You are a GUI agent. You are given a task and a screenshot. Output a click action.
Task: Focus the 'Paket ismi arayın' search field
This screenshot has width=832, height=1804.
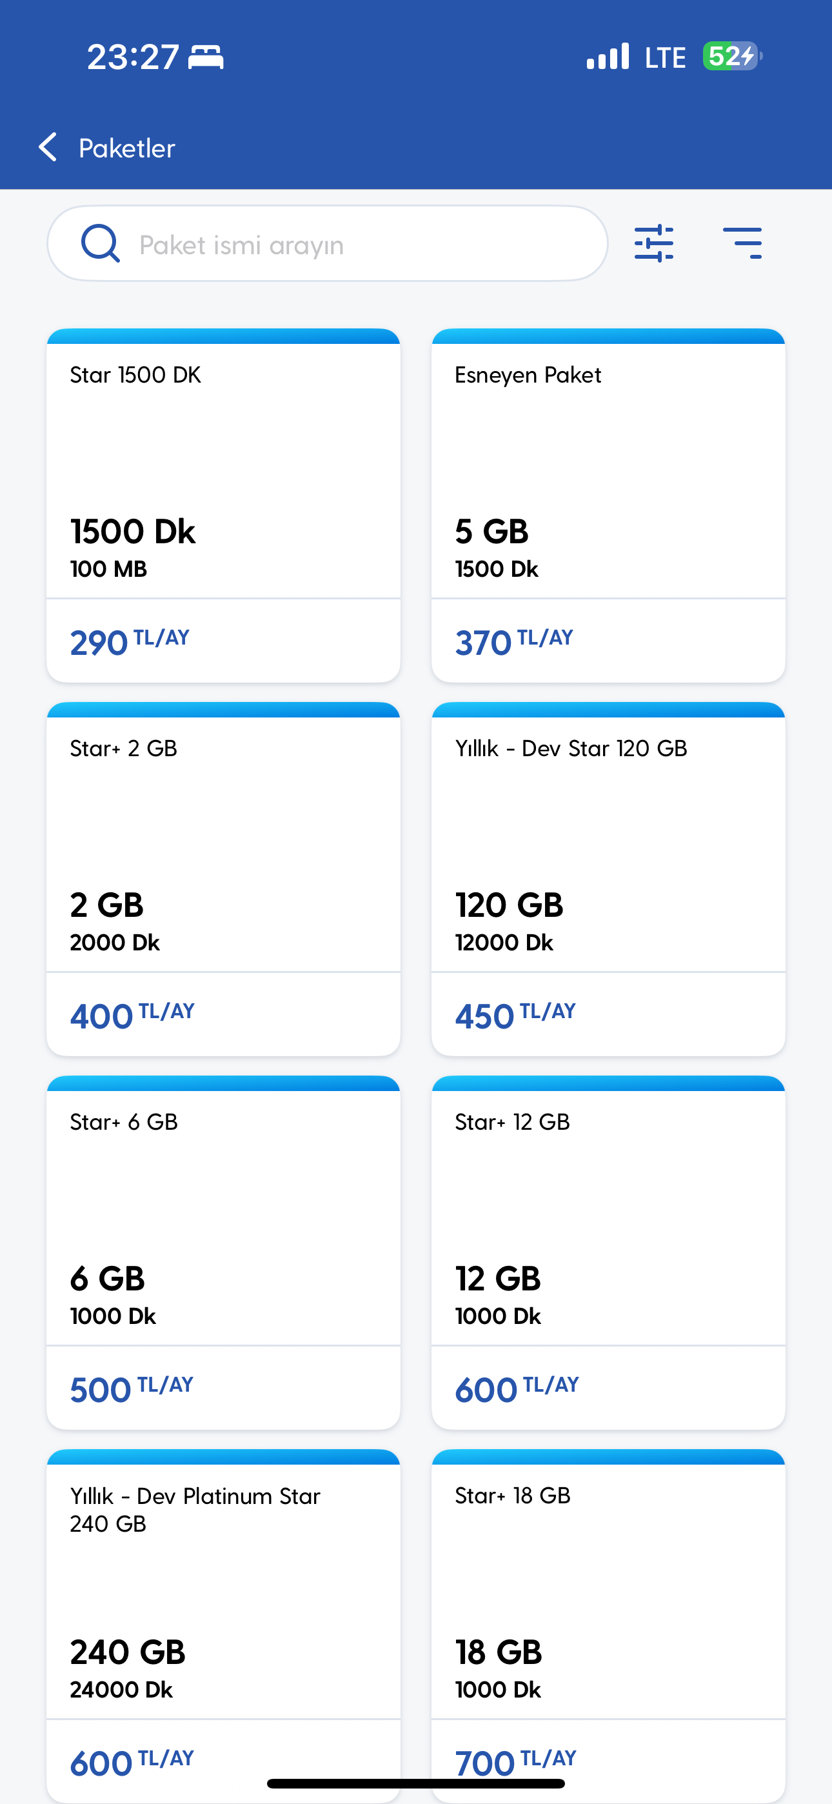(350, 245)
